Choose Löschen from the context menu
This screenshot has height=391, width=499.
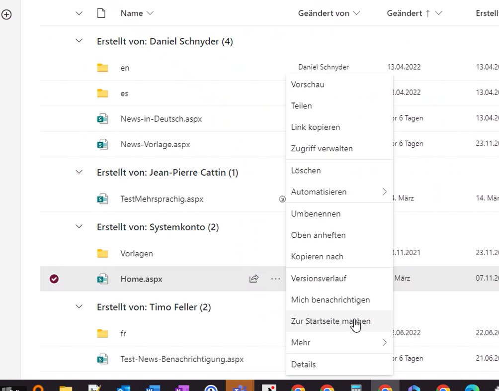click(x=339, y=170)
